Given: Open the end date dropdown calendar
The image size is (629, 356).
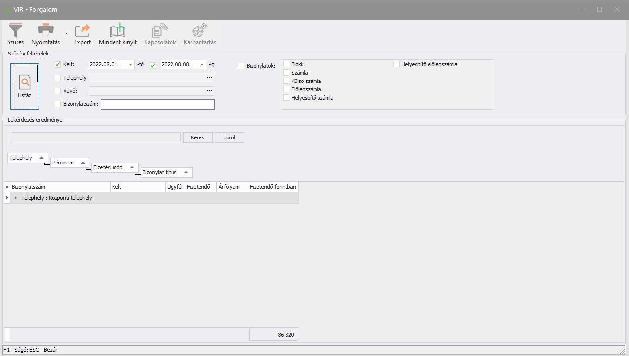Looking at the screenshot, I should coord(202,65).
